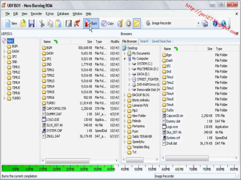Image resolution: width=241 pixels, height=180 pixels.
Task: Start burning with the Burn toolbar icon
Action: coord(90,23)
